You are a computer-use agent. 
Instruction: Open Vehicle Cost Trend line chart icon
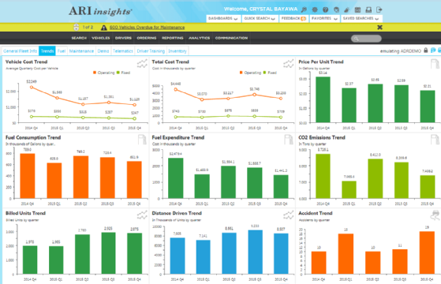[x=142, y=64]
